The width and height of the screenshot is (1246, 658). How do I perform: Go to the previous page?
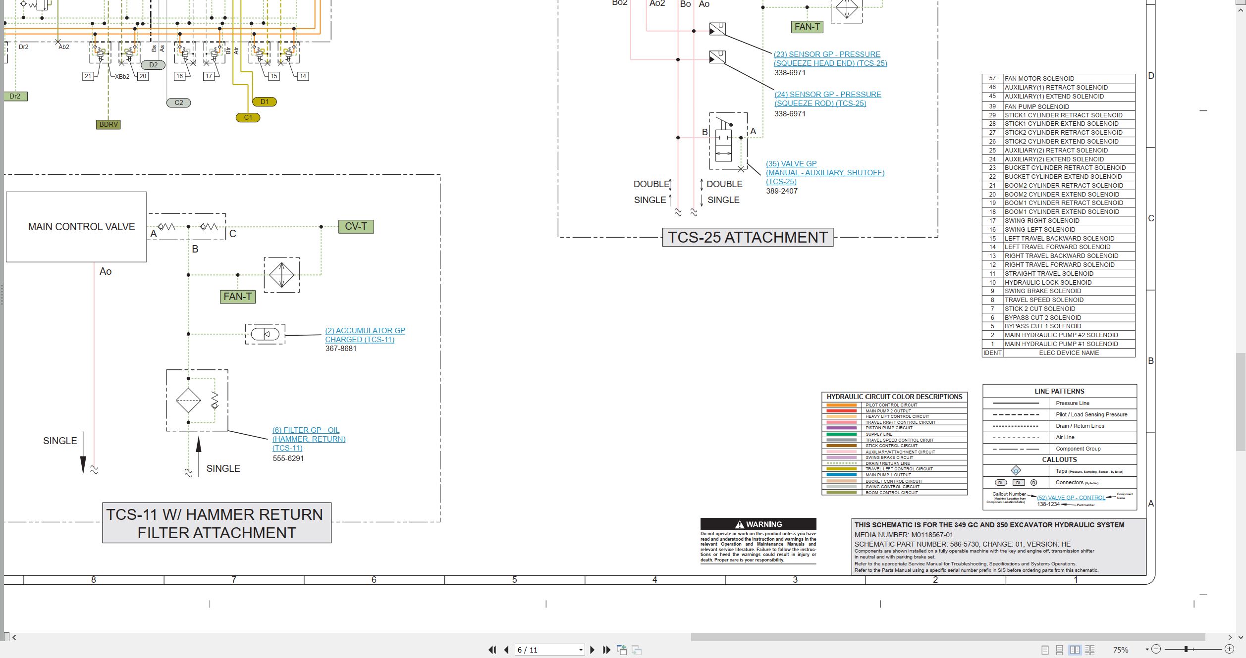click(x=506, y=650)
